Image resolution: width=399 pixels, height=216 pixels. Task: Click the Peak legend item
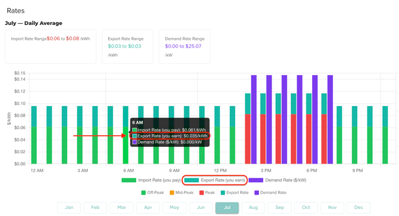click(x=207, y=193)
